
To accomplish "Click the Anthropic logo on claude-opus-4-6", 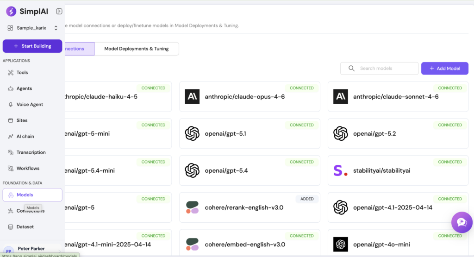I will (192, 97).
